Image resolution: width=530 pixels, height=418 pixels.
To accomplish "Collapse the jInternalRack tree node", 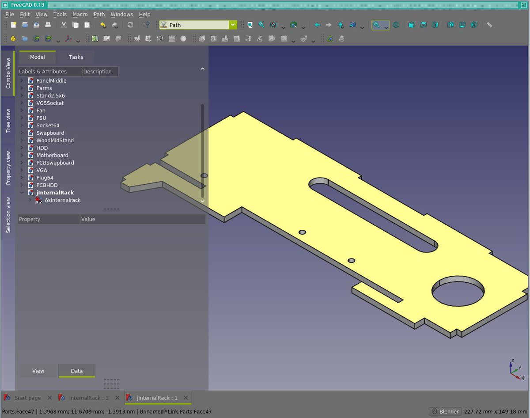I will pyautogui.click(x=22, y=193).
